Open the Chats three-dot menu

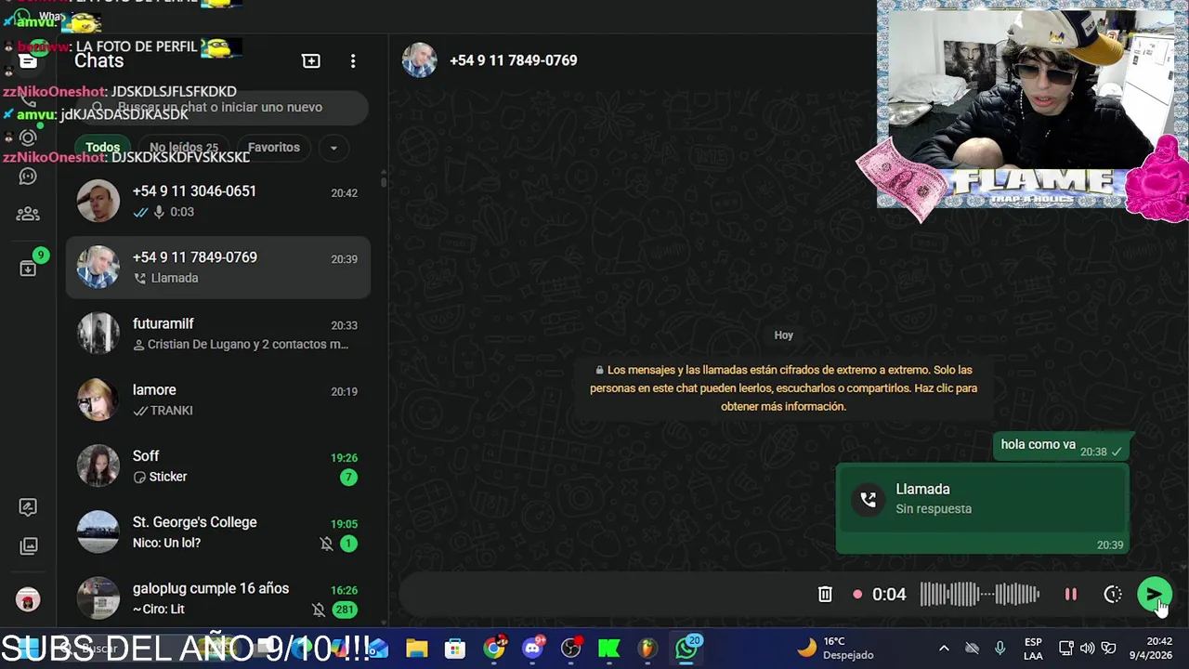353,60
